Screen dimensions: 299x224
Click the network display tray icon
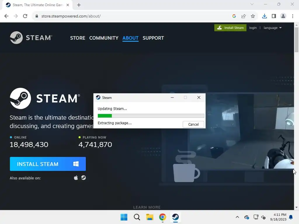256,217
